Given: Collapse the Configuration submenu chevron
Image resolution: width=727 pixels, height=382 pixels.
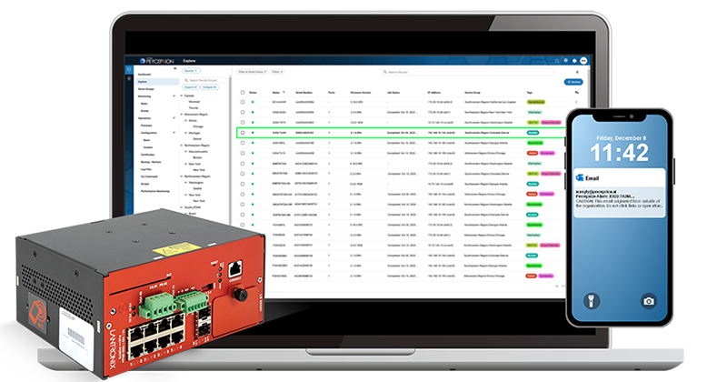Looking at the screenshot, I should point(174,133).
